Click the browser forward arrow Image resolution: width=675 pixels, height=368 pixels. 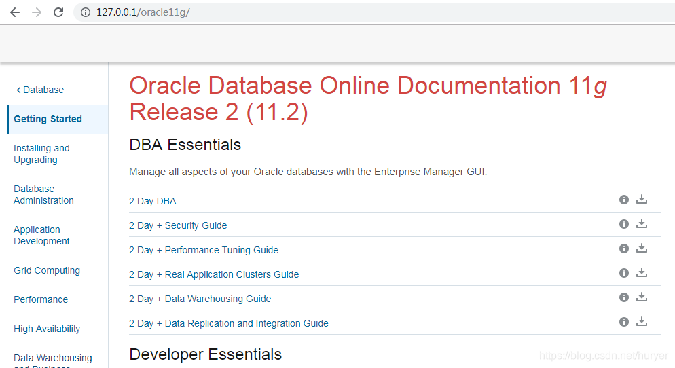(37, 12)
